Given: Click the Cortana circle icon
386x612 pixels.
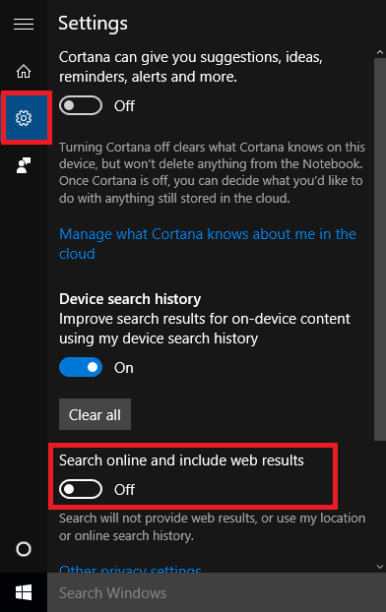Looking at the screenshot, I should tap(24, 549).
